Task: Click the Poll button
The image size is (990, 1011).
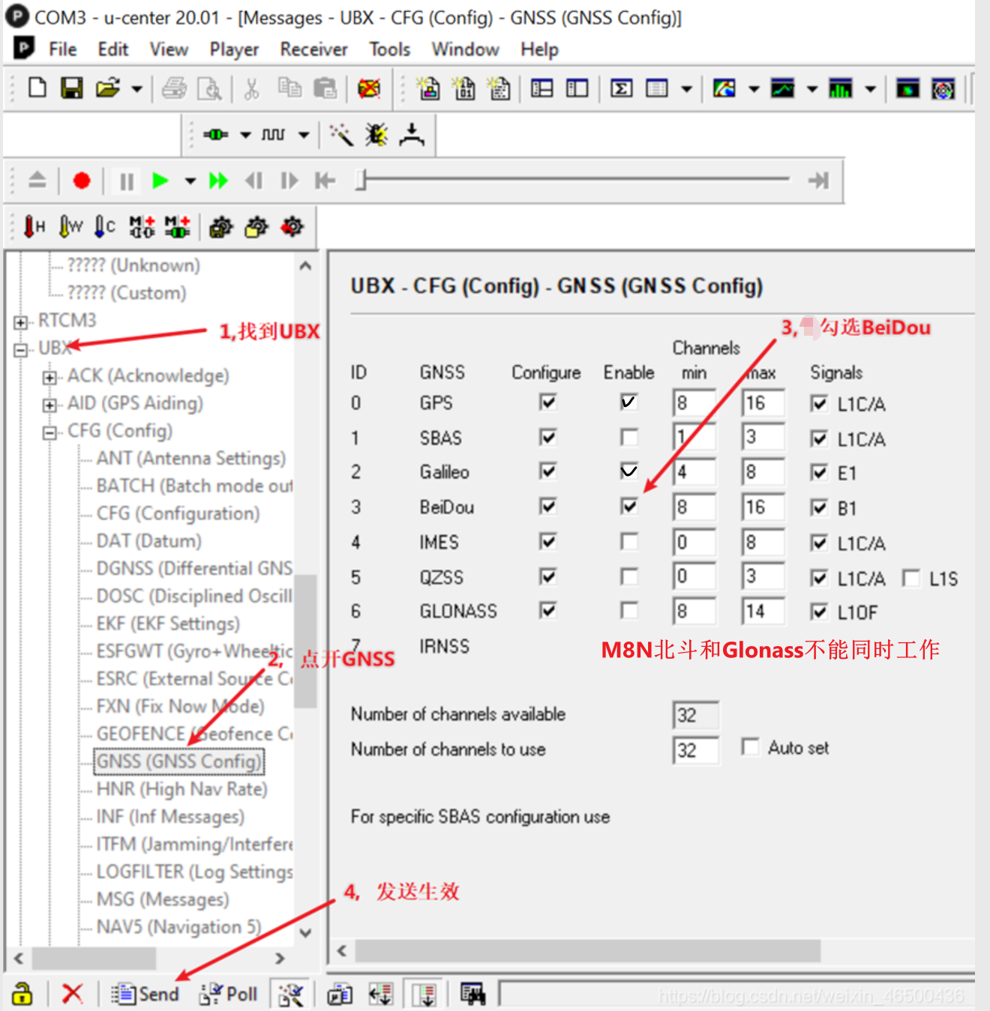Action: point(229,995)
